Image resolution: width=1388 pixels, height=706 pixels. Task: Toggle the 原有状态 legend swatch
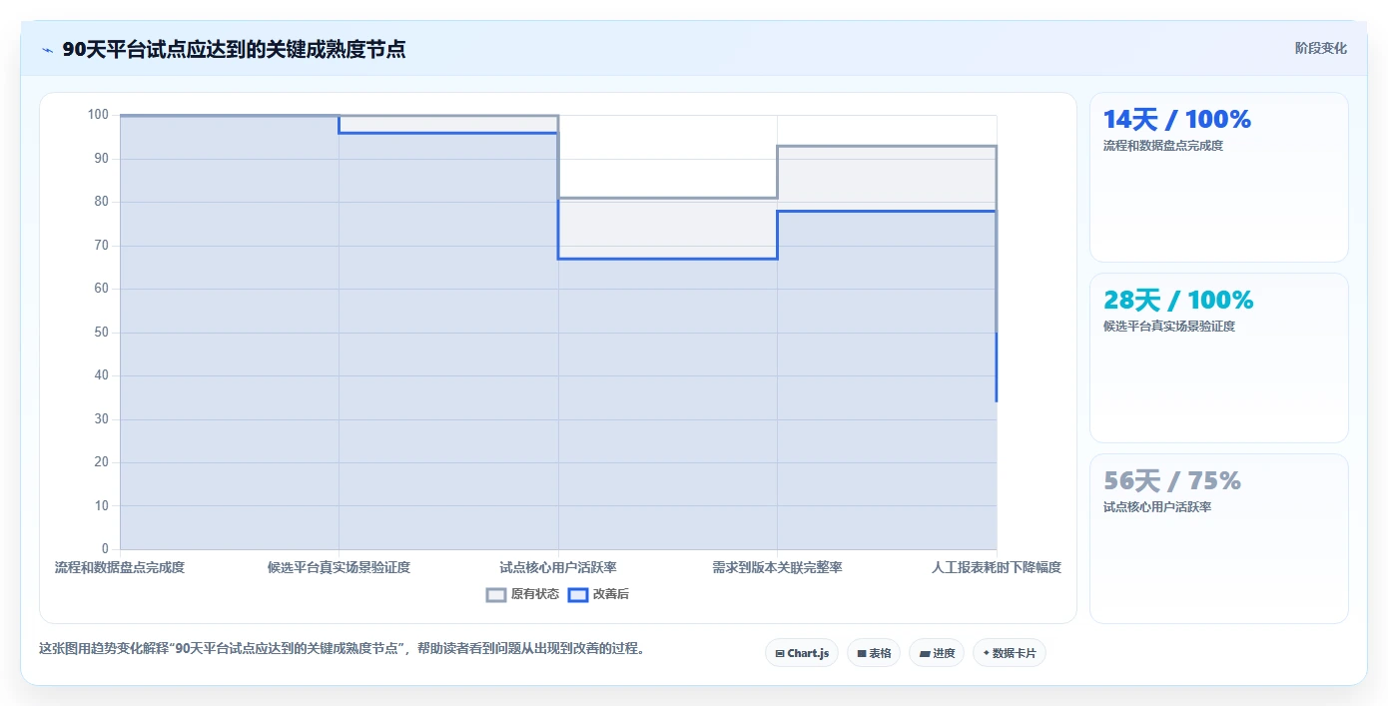(496, 594)
